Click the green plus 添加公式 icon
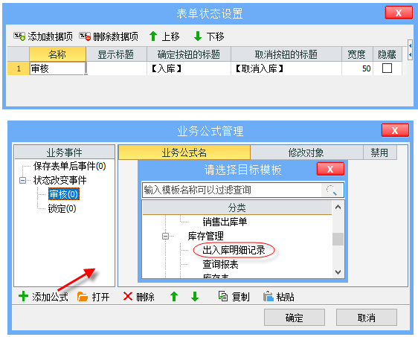The width and height of the screenshot is (418, 337). [x=24, y=296]
